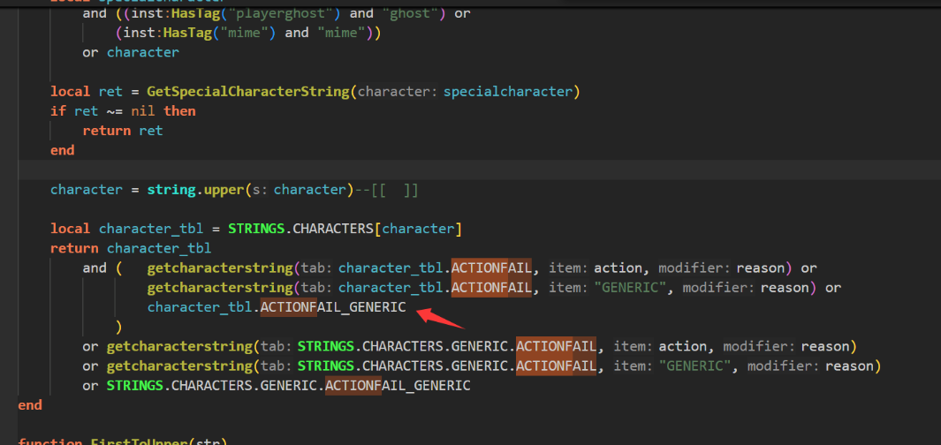941x445 pixels.
Task: Click the GetSpecialCharacterString function call
Action: [x=249, y=92]
